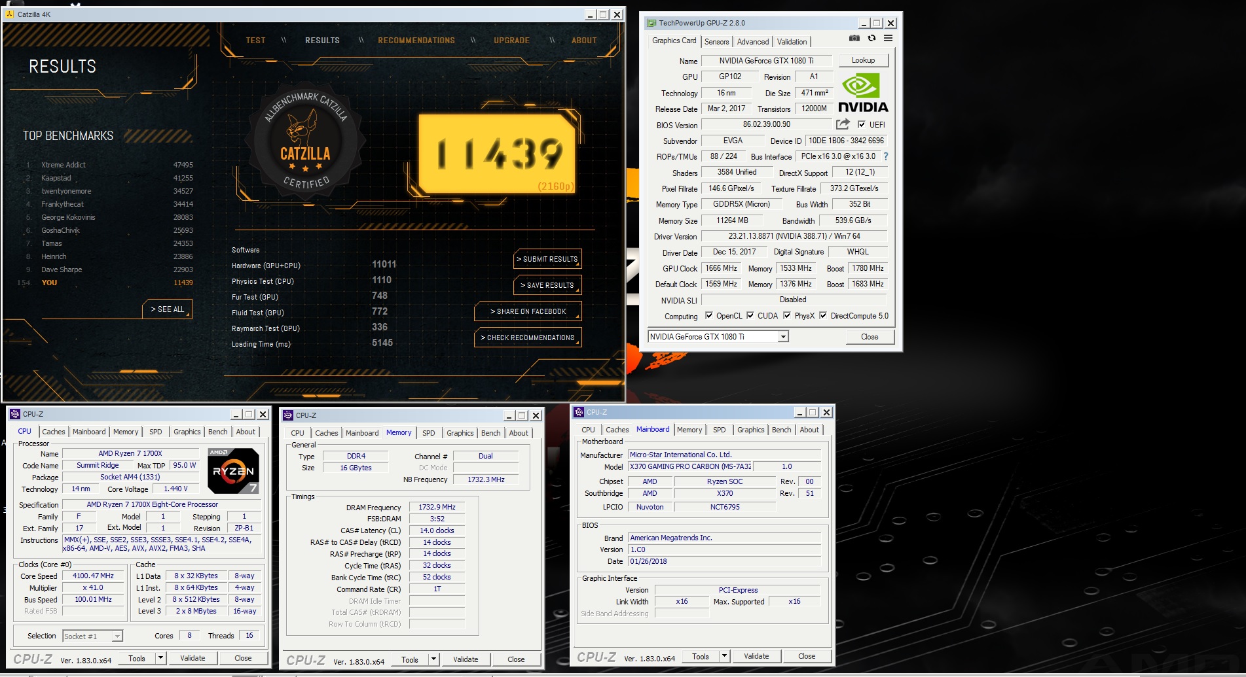
Task: Click CAS# Latency value 14.0 clocks
Action: (437, 530)
